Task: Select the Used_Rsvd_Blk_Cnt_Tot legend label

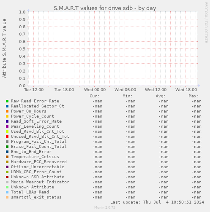Action: tap(38, 131)
